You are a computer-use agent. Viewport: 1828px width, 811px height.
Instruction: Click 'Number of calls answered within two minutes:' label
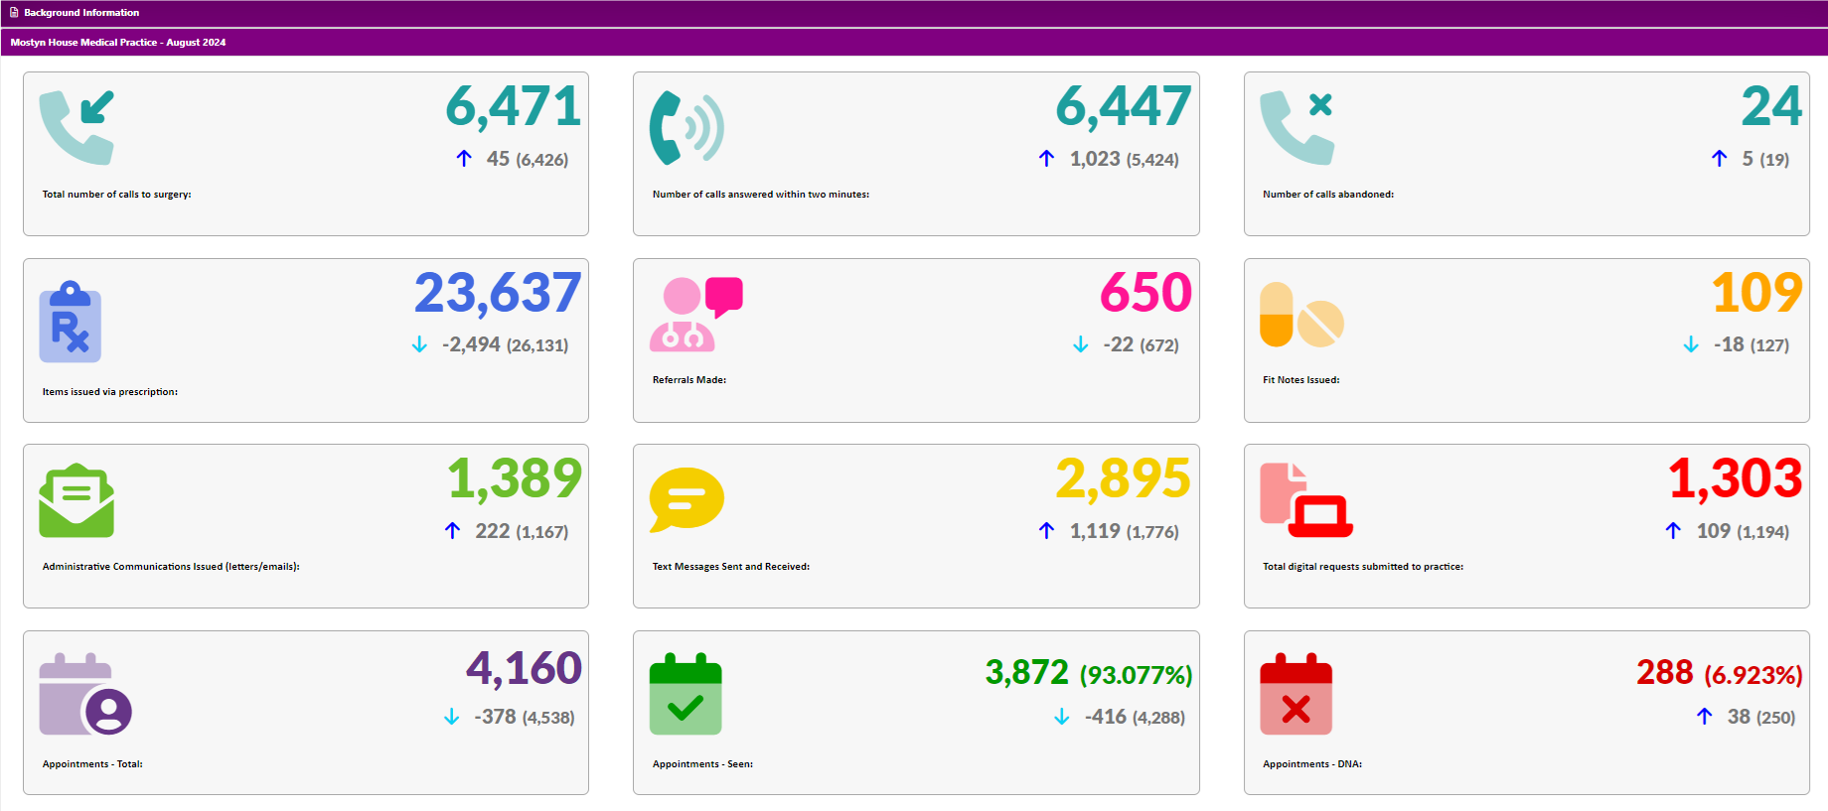coord(761,195)
